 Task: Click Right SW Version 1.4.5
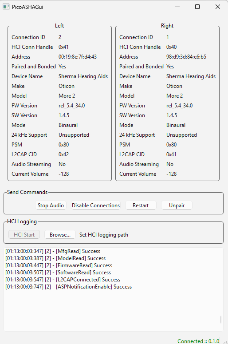172,115
